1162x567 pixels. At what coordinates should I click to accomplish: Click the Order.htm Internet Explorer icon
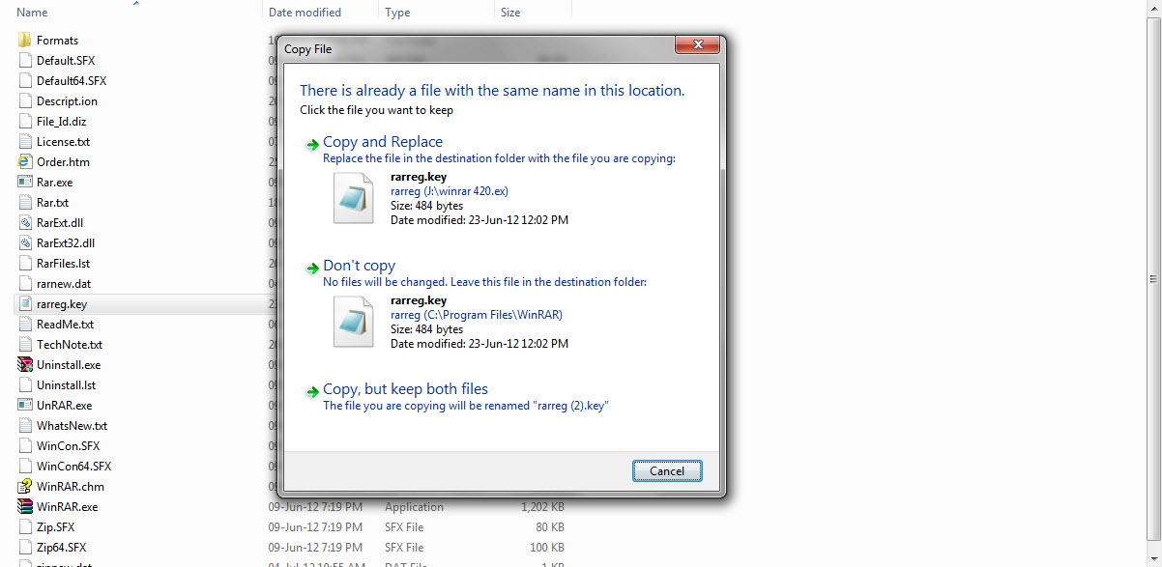(25, 161)
